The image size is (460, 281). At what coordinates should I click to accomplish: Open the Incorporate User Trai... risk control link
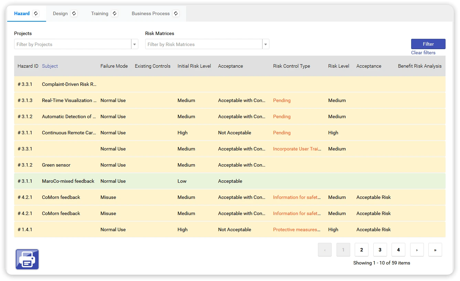[297, 149]
